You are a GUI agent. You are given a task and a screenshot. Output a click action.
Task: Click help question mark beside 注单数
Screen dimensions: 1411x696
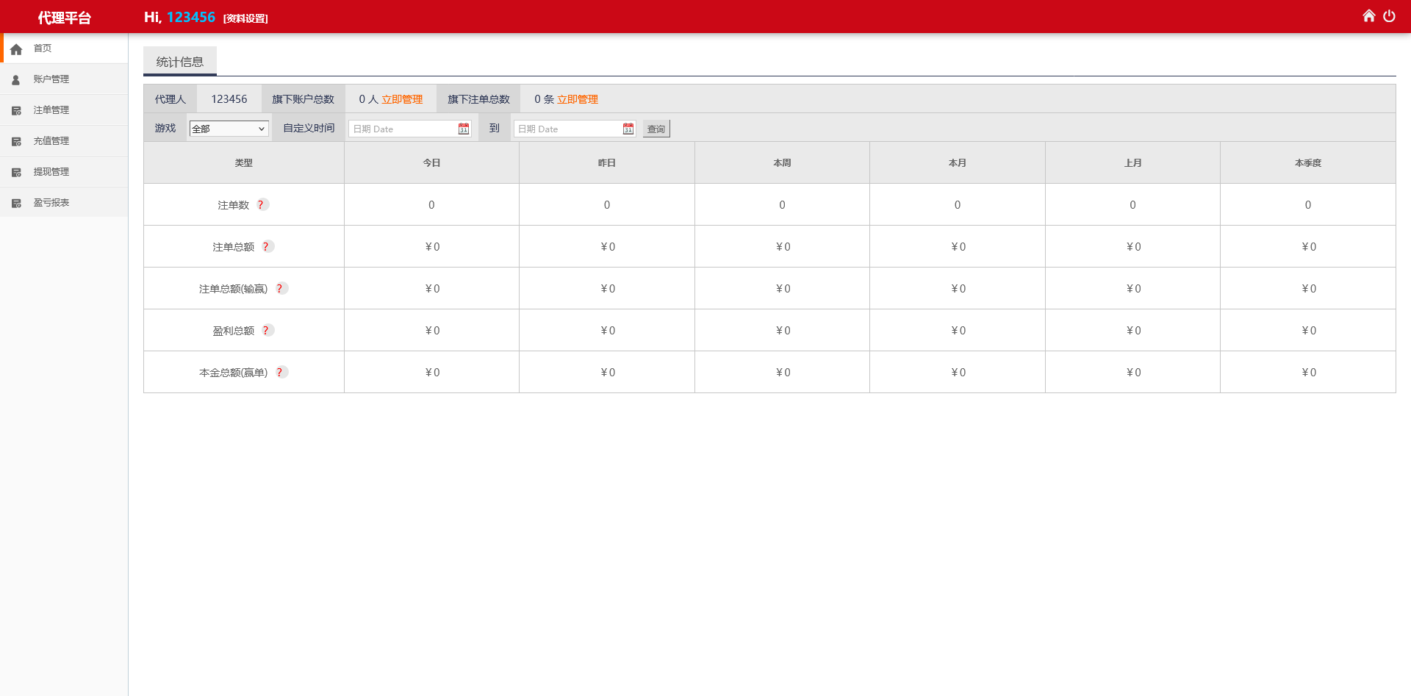pos(262,205)
